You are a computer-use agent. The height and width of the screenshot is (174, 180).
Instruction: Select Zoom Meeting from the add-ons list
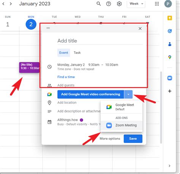click(x=122, y=125)
